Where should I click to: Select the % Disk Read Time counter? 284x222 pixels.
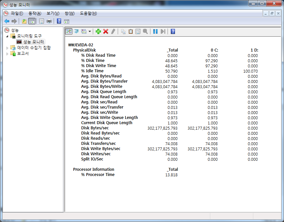[x=98, y=55]
